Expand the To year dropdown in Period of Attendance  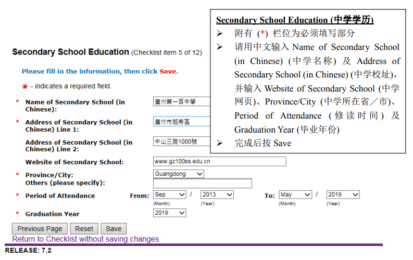343,194
